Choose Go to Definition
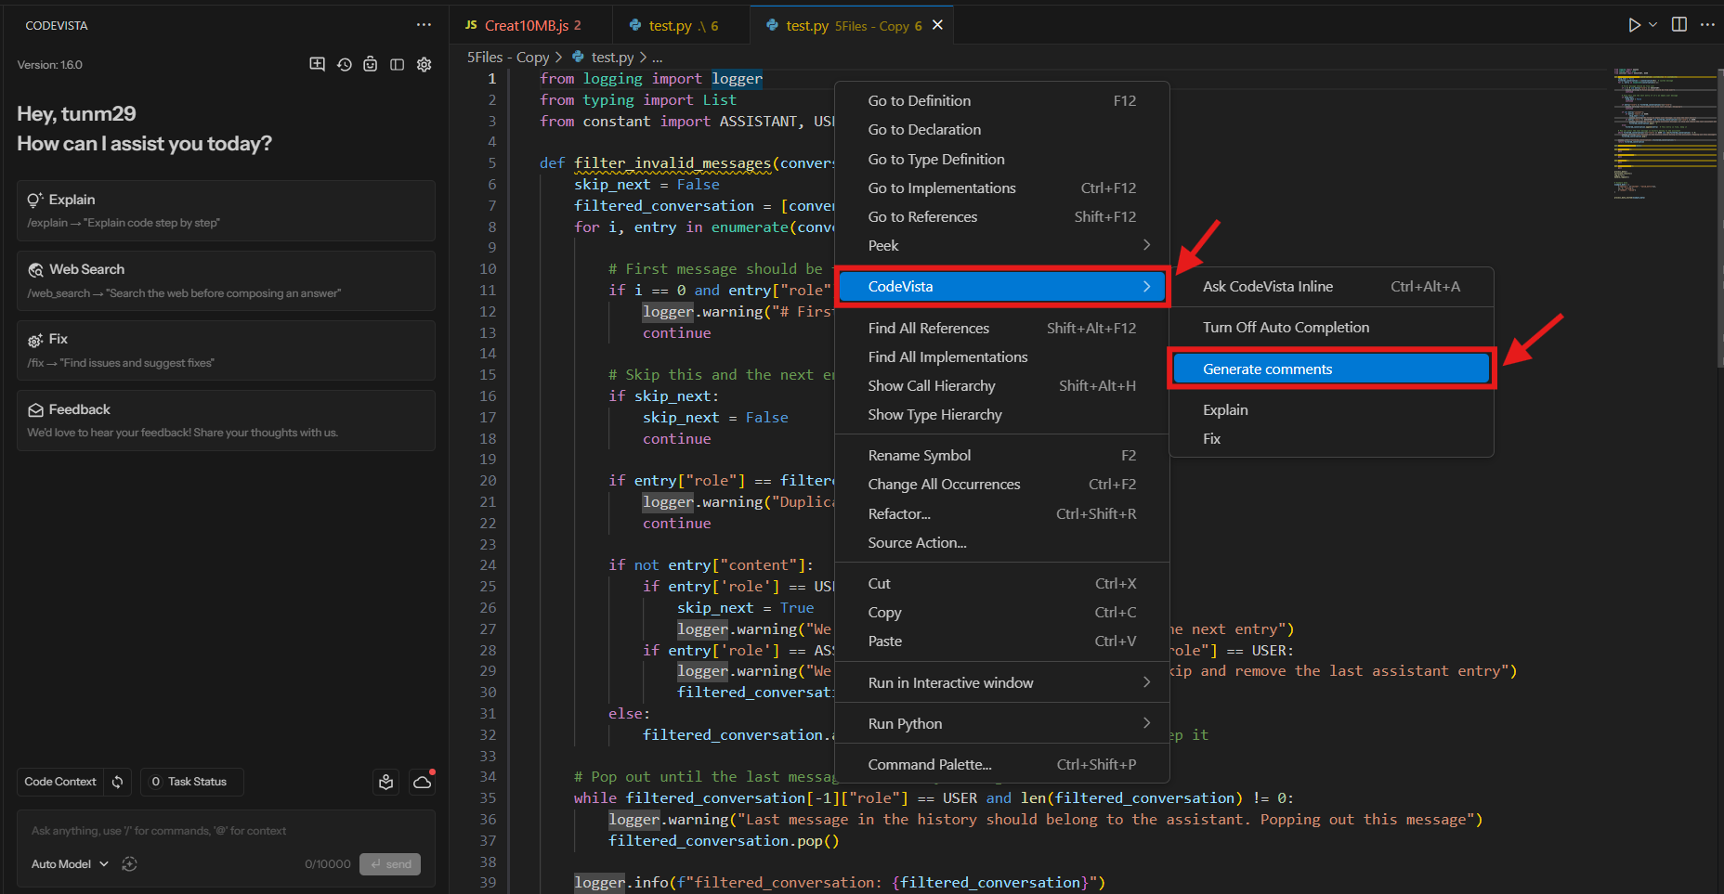Viewport: 1724px width, 894px height. [x=1002, y=100]
